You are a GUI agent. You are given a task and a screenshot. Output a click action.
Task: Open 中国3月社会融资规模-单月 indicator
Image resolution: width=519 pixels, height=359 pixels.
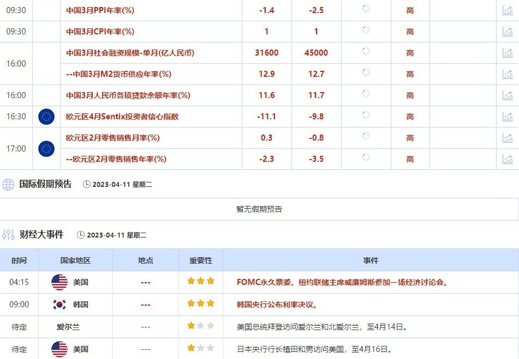pyautogui.click(x=130, y=53)
